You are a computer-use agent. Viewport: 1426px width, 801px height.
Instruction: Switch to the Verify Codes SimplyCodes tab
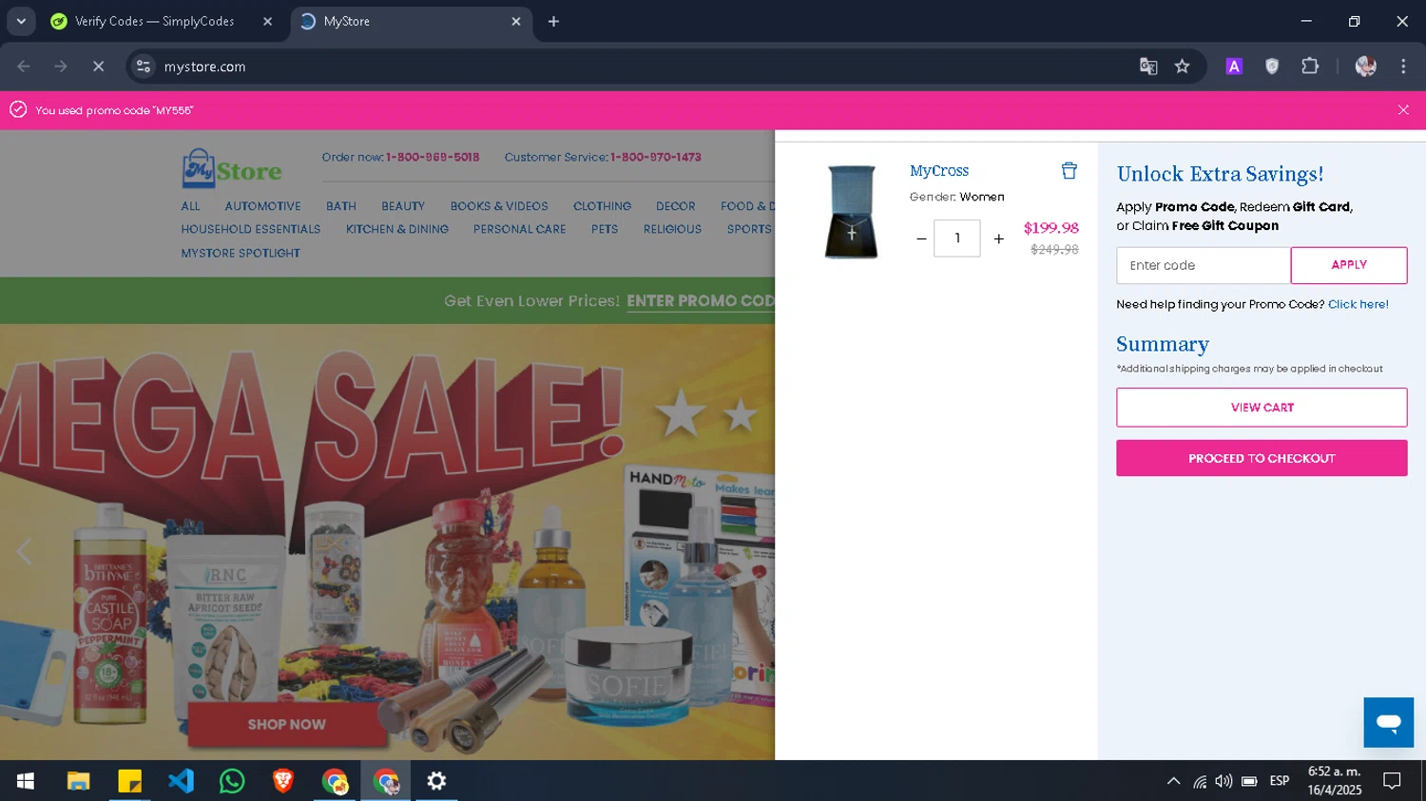[157, 21]
